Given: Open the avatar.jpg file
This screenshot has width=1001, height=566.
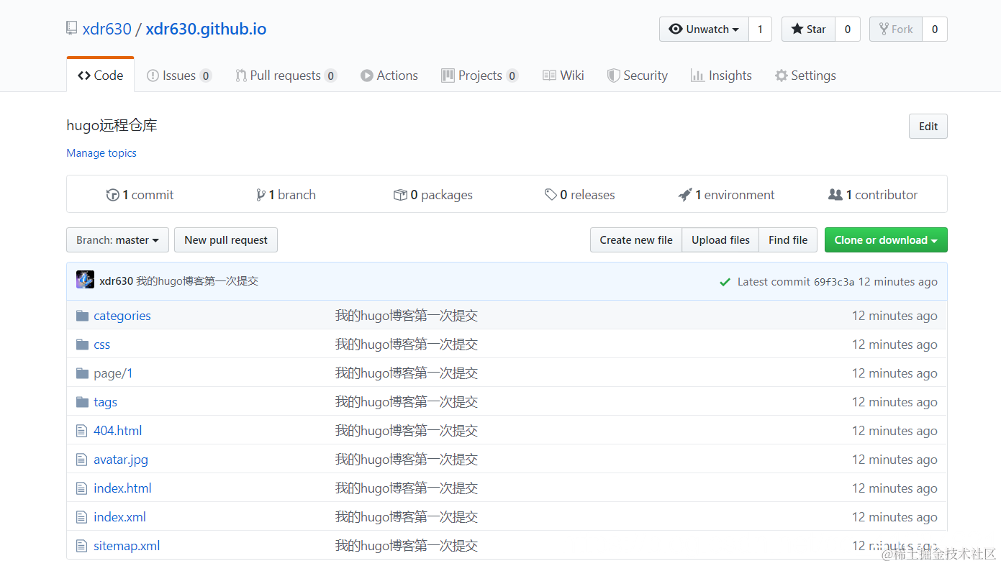Looking at the screenshot, I should pyautogui.click(x=121, y=460).
